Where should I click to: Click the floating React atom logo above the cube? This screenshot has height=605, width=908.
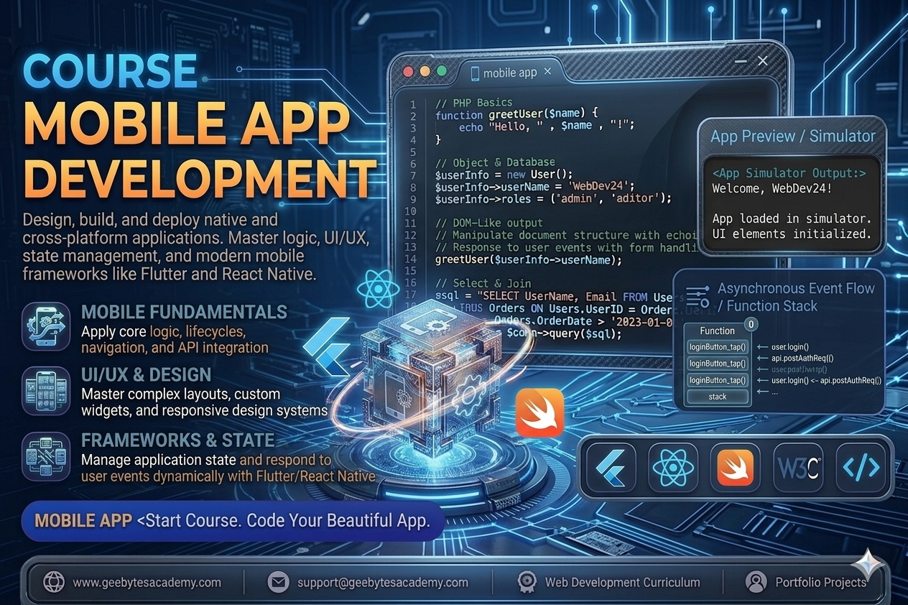[378, 290]
